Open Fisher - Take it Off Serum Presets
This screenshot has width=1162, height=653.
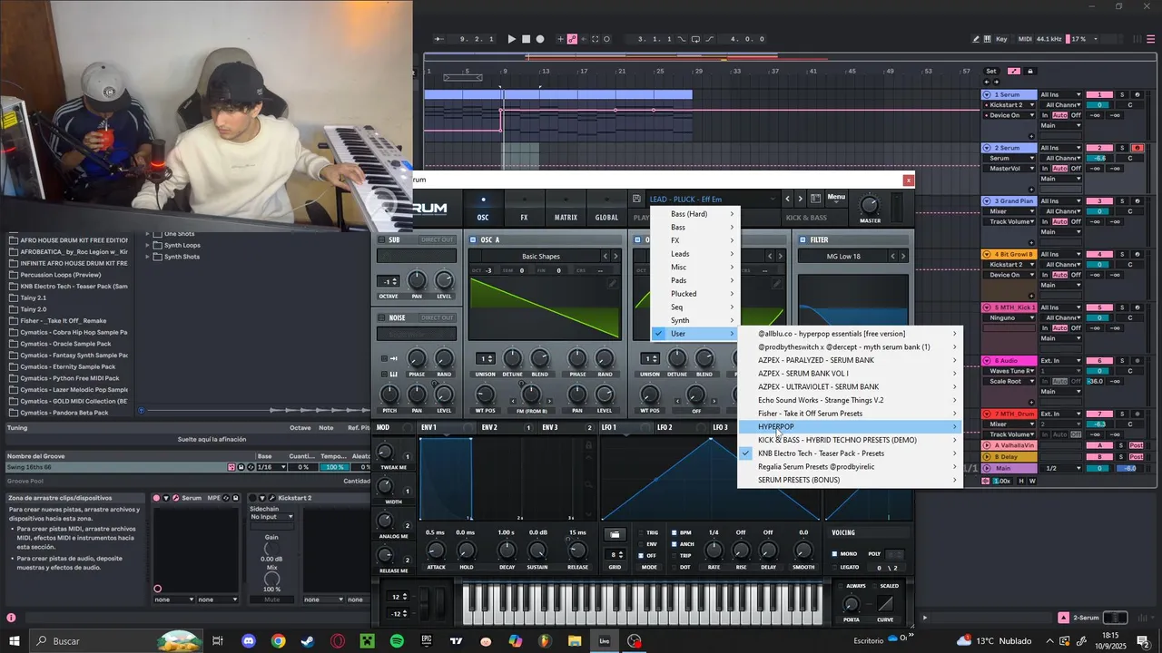point(850,414)
